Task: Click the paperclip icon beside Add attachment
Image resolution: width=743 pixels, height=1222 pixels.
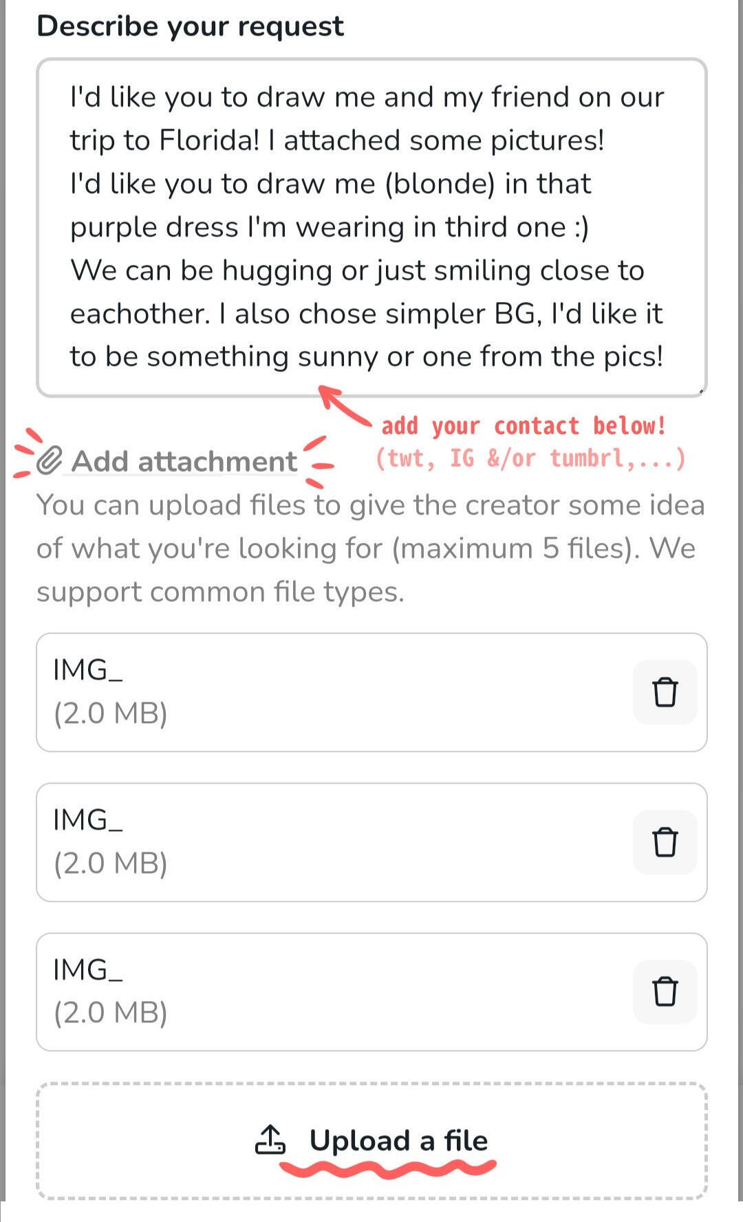Action: (49, 460)
